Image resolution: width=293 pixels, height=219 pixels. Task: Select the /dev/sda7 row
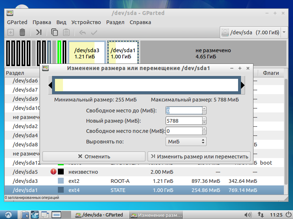pyautogui.click(x=22, y=90)
